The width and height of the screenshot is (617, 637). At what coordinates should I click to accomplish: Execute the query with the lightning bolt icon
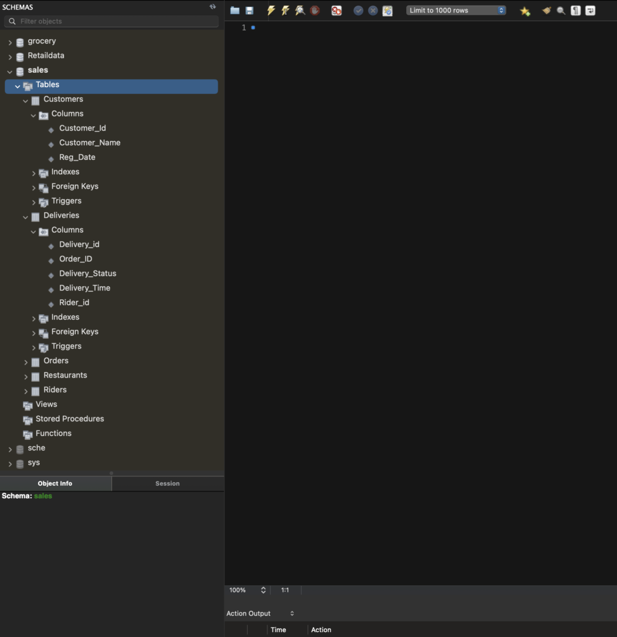[271, 11]
